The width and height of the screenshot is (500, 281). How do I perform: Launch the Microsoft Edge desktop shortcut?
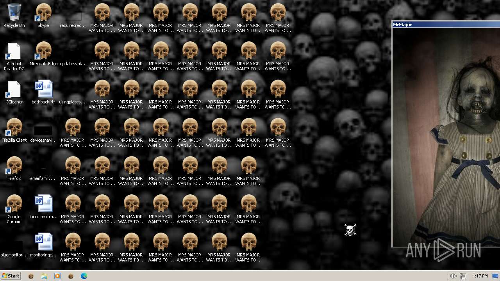[x=43, y=54]
